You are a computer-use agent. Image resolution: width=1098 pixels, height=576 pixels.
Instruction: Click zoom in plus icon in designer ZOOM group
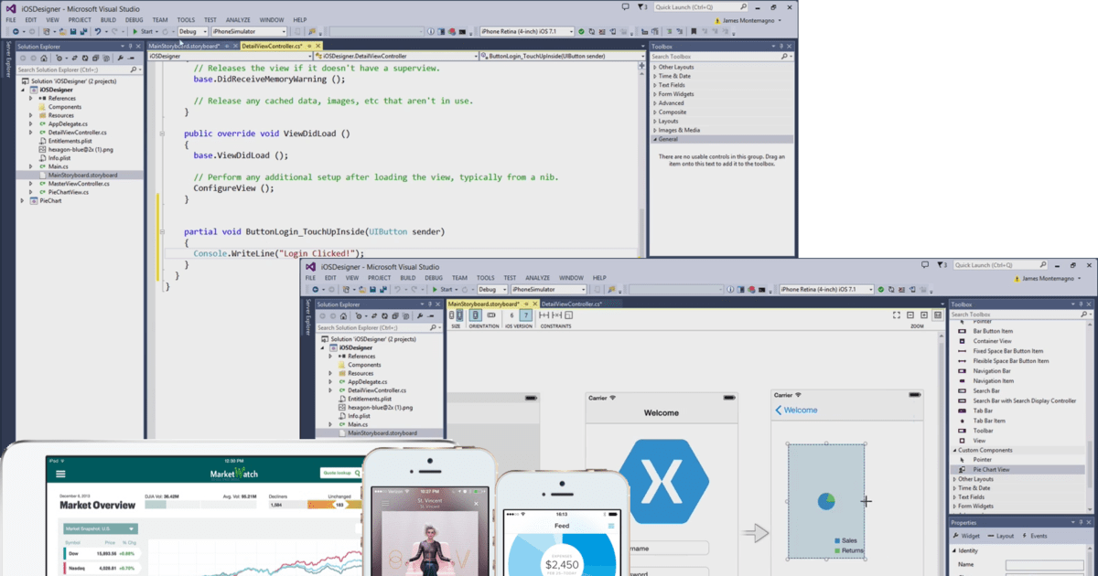coord(924,315)
